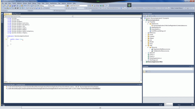The image size is (195, 109).
Task: Open the Editor Context Menus dropdown
Action: [177, 8]
